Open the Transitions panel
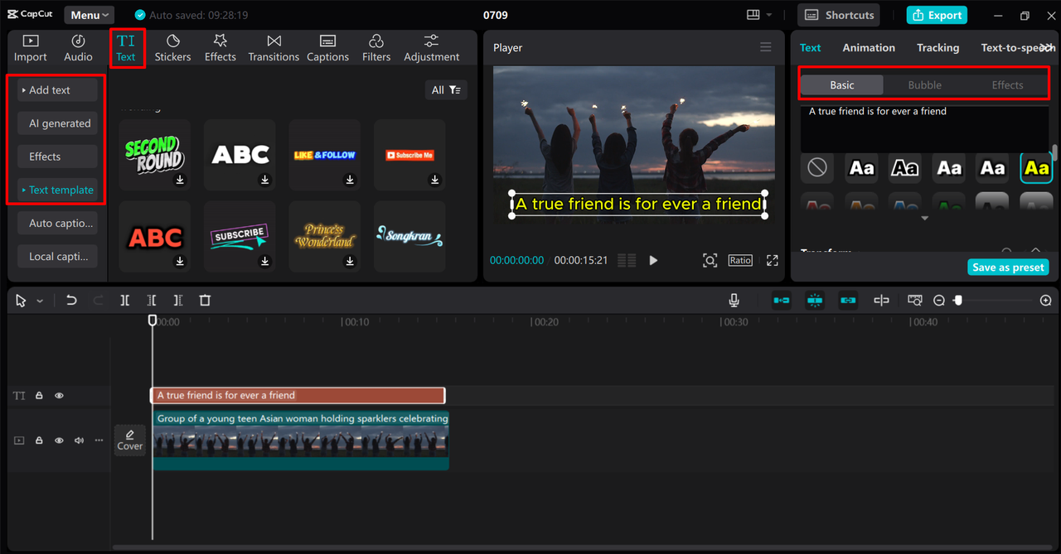This screenshot has width=1061, height=554. tap(274, 48)
